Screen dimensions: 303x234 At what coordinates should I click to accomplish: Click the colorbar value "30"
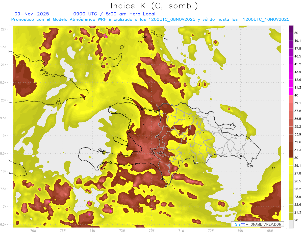click(x=296, y=158)
